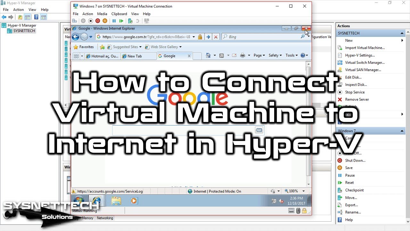
Task: Click the security lock icon in the address bar
Action: click(200, 37)
